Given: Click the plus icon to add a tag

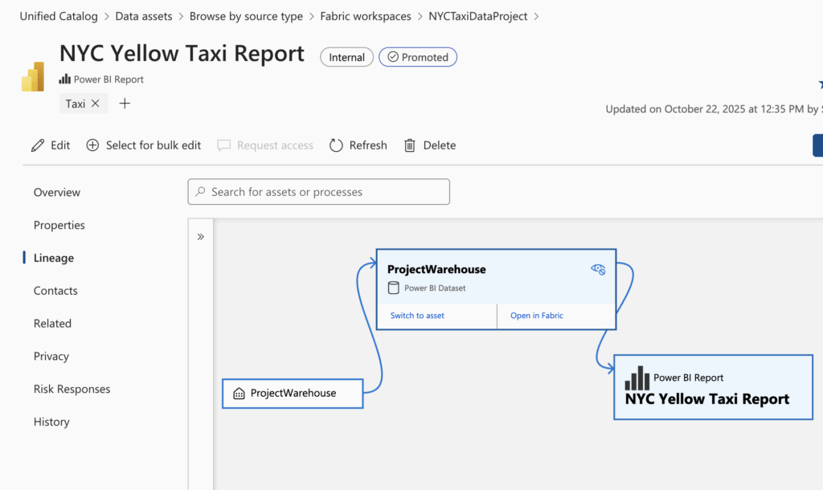Looking at the screenshot, I should pyautogui.click(x=125, y=104).
